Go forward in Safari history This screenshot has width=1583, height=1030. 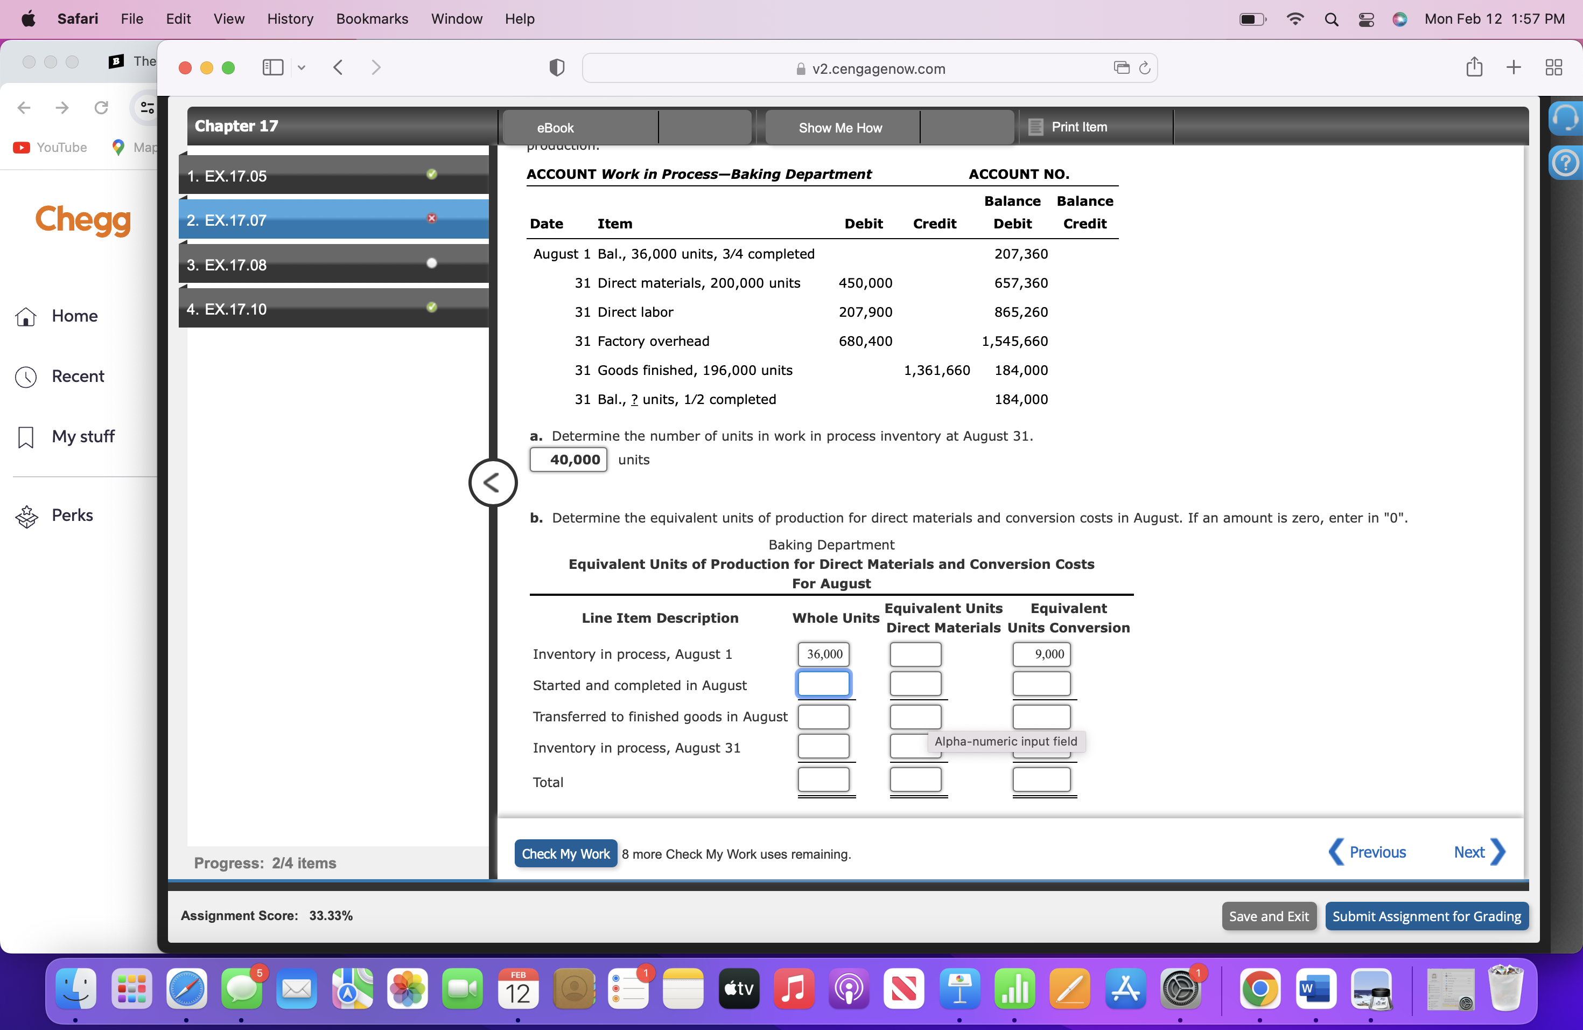click(x=376, y=67)
